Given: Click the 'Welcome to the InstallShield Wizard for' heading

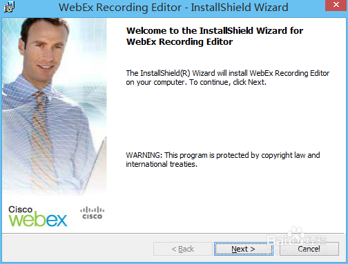Looking at the screenshot, I should [x=215, y=30].
